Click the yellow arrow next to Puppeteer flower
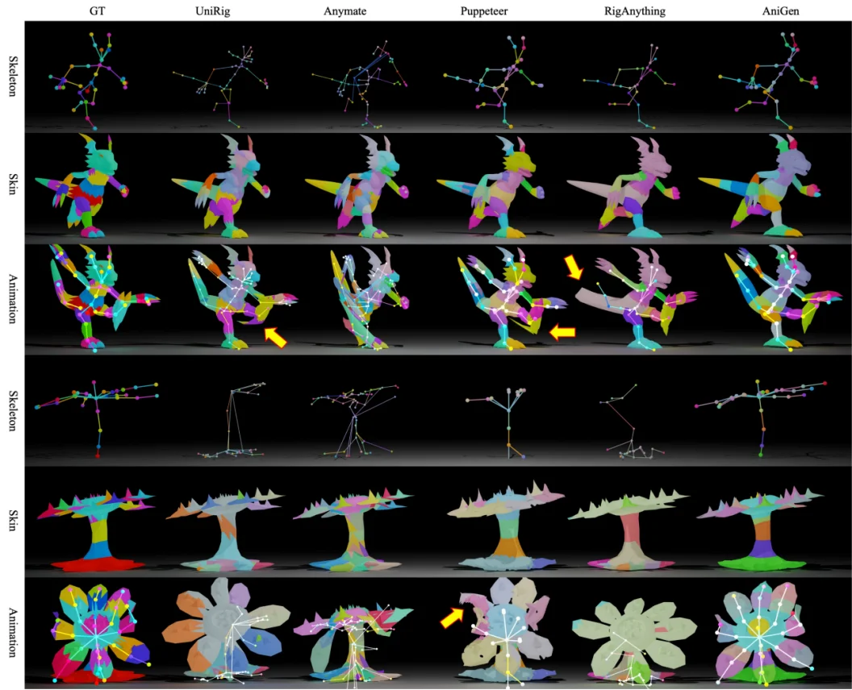This screenshot has width=852, height=690. pos(453,617)
